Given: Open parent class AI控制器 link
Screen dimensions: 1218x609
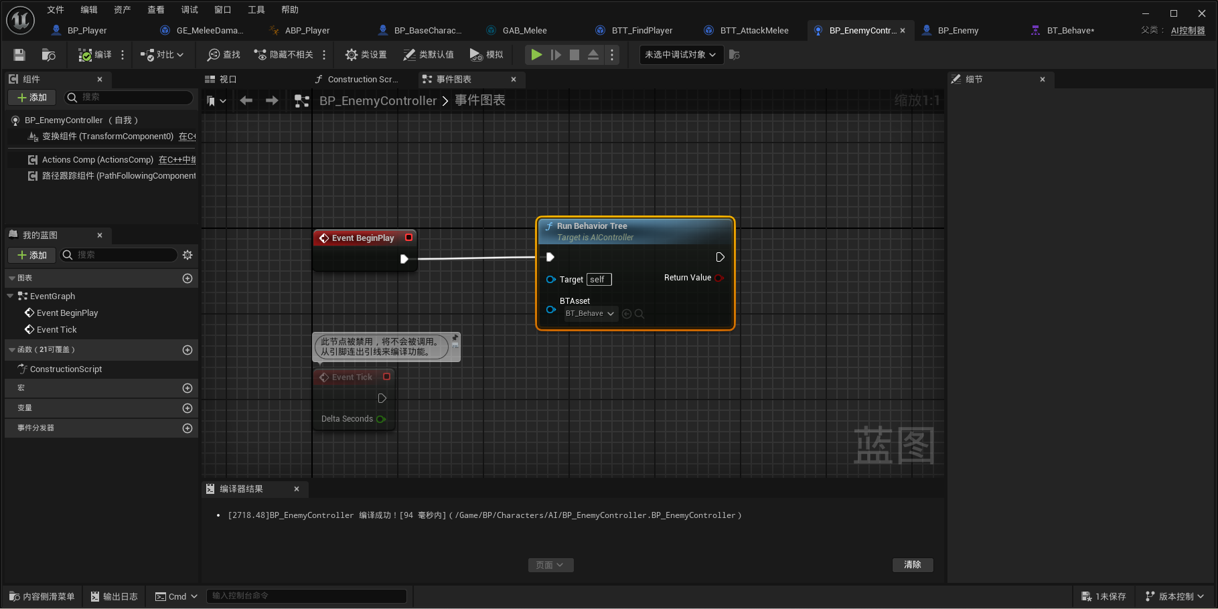Looking at the screenshot, I should click(1188, 31).
